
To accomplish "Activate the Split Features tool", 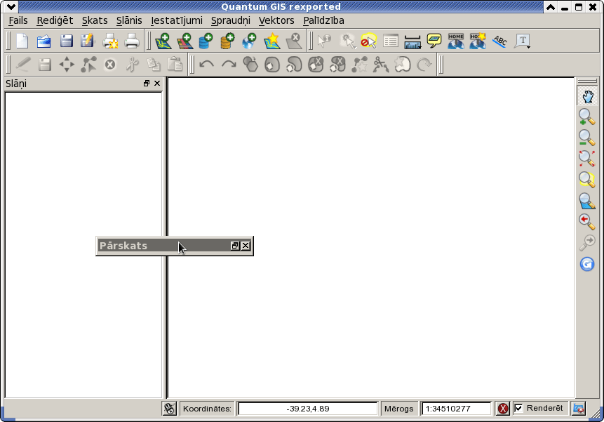I will coord(381,65).
